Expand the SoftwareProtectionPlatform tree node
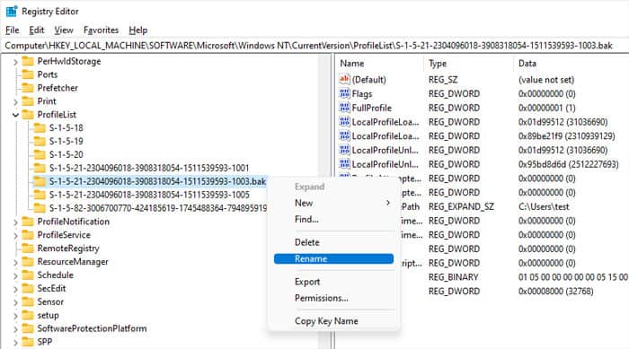This screenshot has height=349, width=629. [x=15, y=329]
